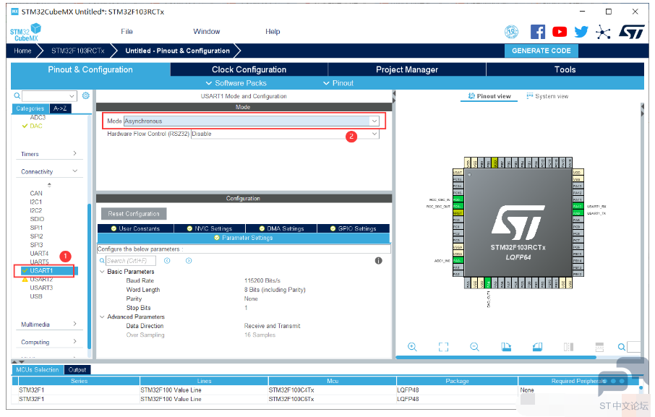Fit the chip to the view

[443, 347]
